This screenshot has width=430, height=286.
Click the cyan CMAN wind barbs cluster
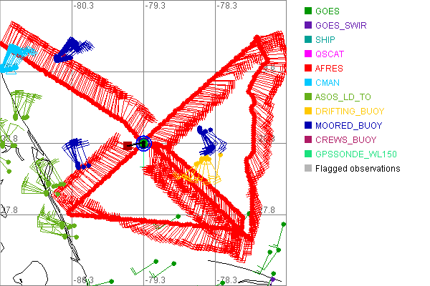pyautogui.click(x=14, y=57)
